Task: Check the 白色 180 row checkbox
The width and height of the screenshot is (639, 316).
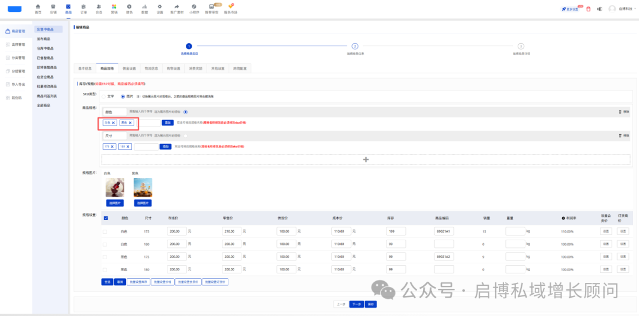Action: [105, 244]
